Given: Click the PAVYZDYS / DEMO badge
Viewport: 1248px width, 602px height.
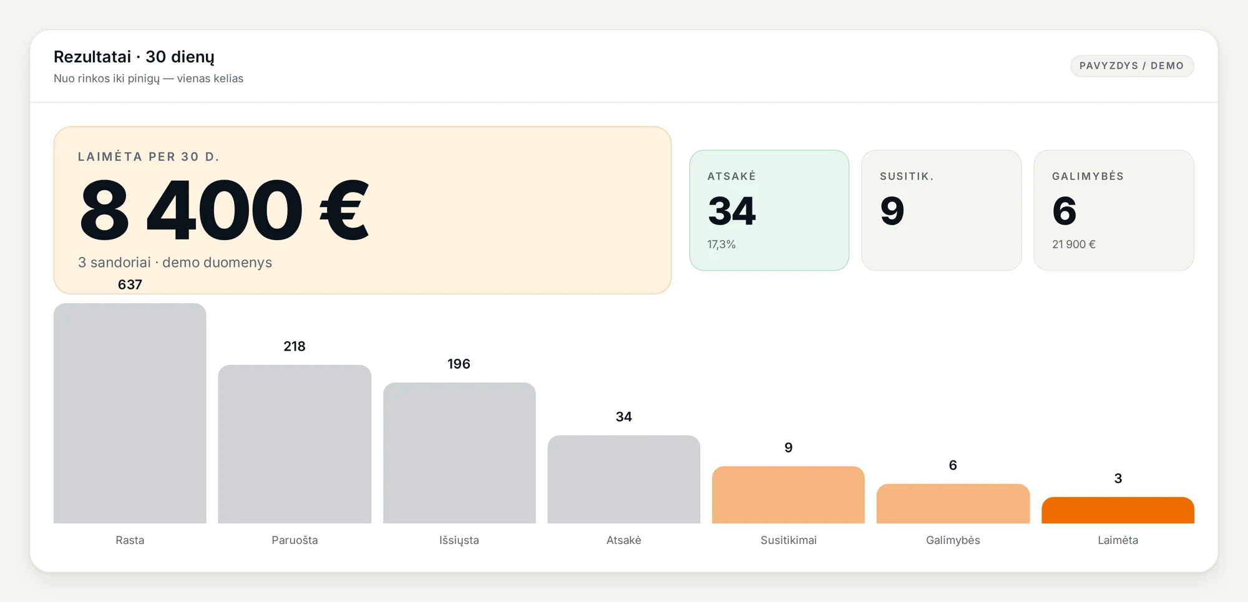Looking at the screenshot, I should pyautogui.click(x=1132, y=66).
